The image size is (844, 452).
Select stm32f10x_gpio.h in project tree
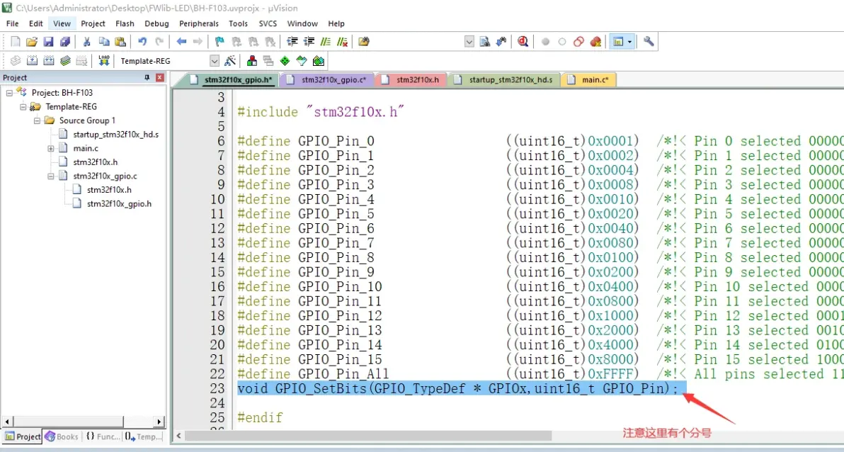point(119,203)
